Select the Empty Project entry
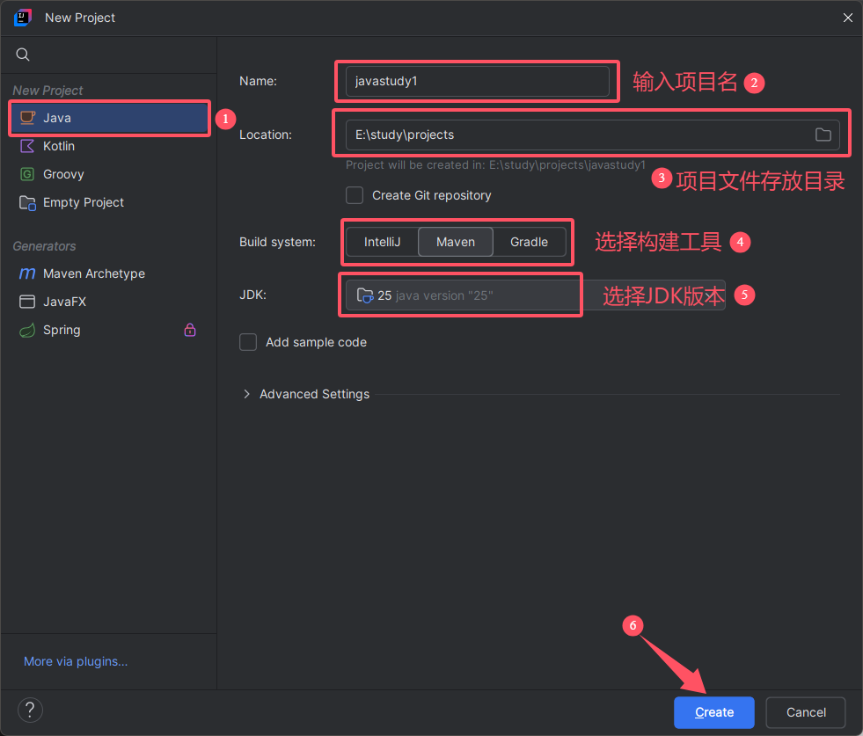Screen dimensions: 863x736 (109, 202)
